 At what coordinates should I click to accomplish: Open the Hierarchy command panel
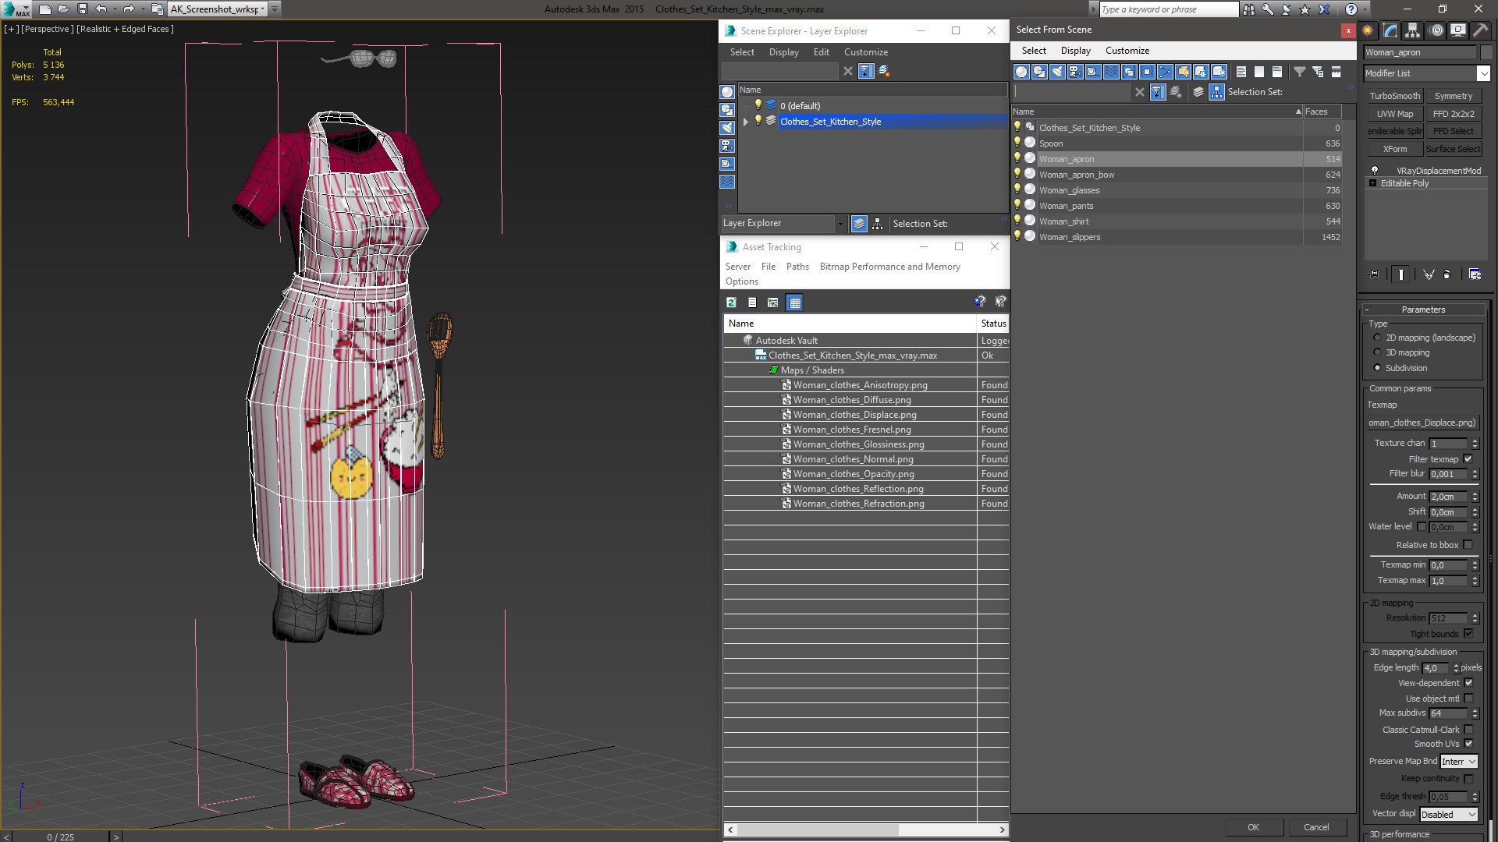pos(1413,30)
